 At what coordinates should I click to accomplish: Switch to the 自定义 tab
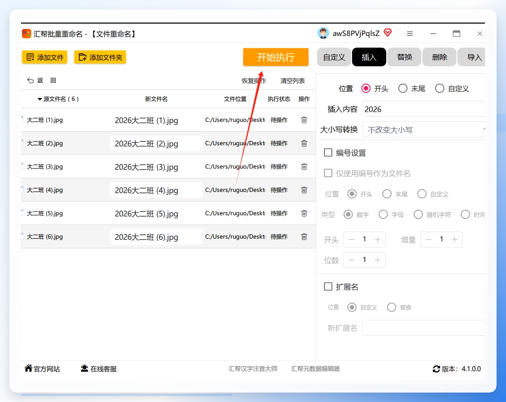(334, 57)
